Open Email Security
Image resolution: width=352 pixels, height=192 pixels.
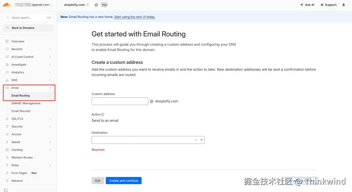coord(21,111)
